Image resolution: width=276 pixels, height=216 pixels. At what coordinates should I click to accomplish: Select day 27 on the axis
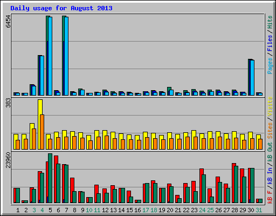pyautogui.click(x=226, y=210)
